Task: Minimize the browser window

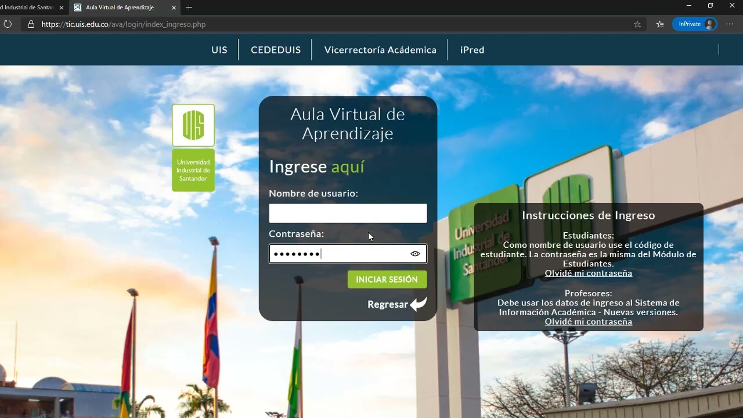Action: [x=689, y=6]
